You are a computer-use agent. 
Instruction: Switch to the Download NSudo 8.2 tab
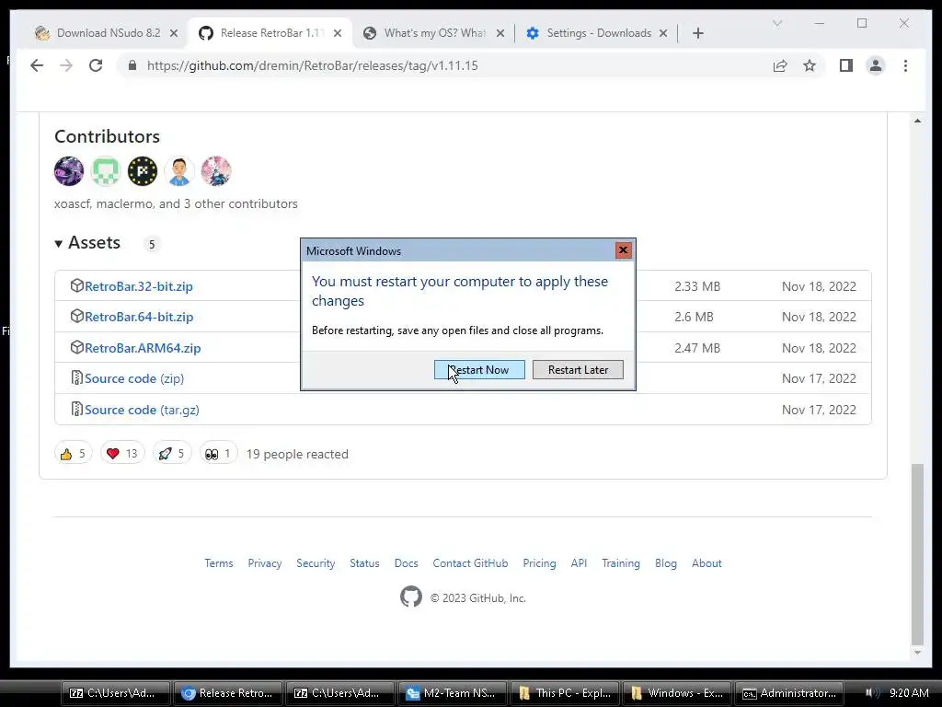[x=107, y=33]
